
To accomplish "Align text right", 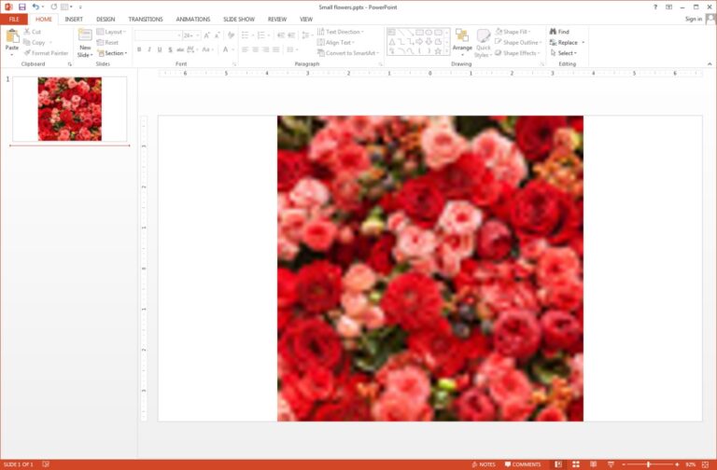I will pos(266,49).
